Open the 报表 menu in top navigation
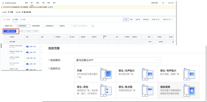207x102 pixels. point(38,3)
